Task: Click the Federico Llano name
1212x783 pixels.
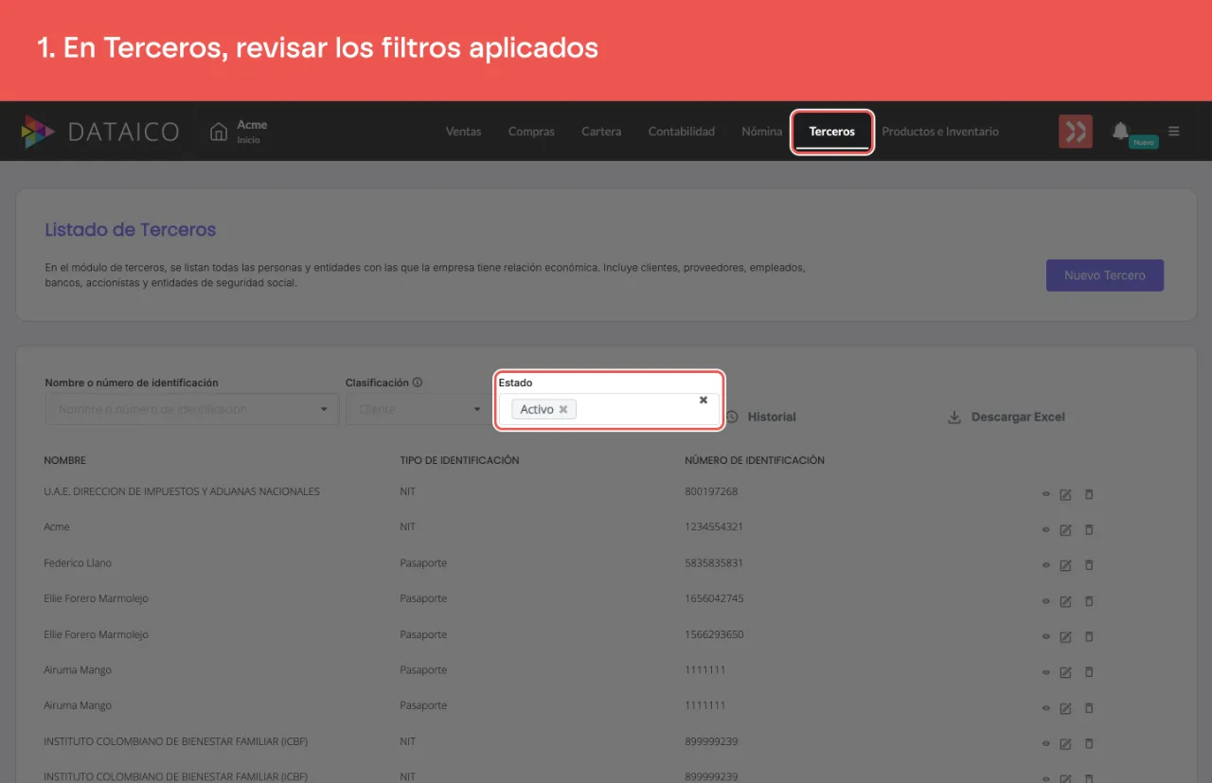Action: pyautogui.click(x=78, y=562)
